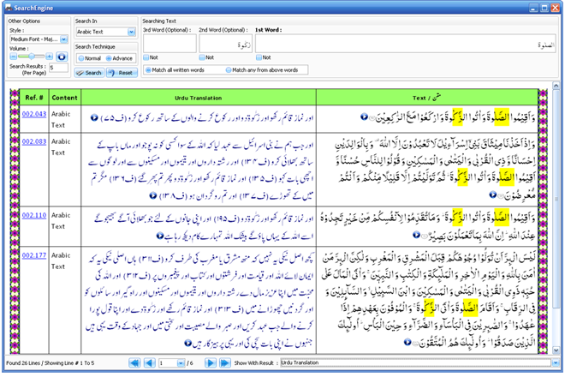Increase volume with the plus icon
Image resolution: width=565 pixels, height=377 pixels.
pos(50,57)
